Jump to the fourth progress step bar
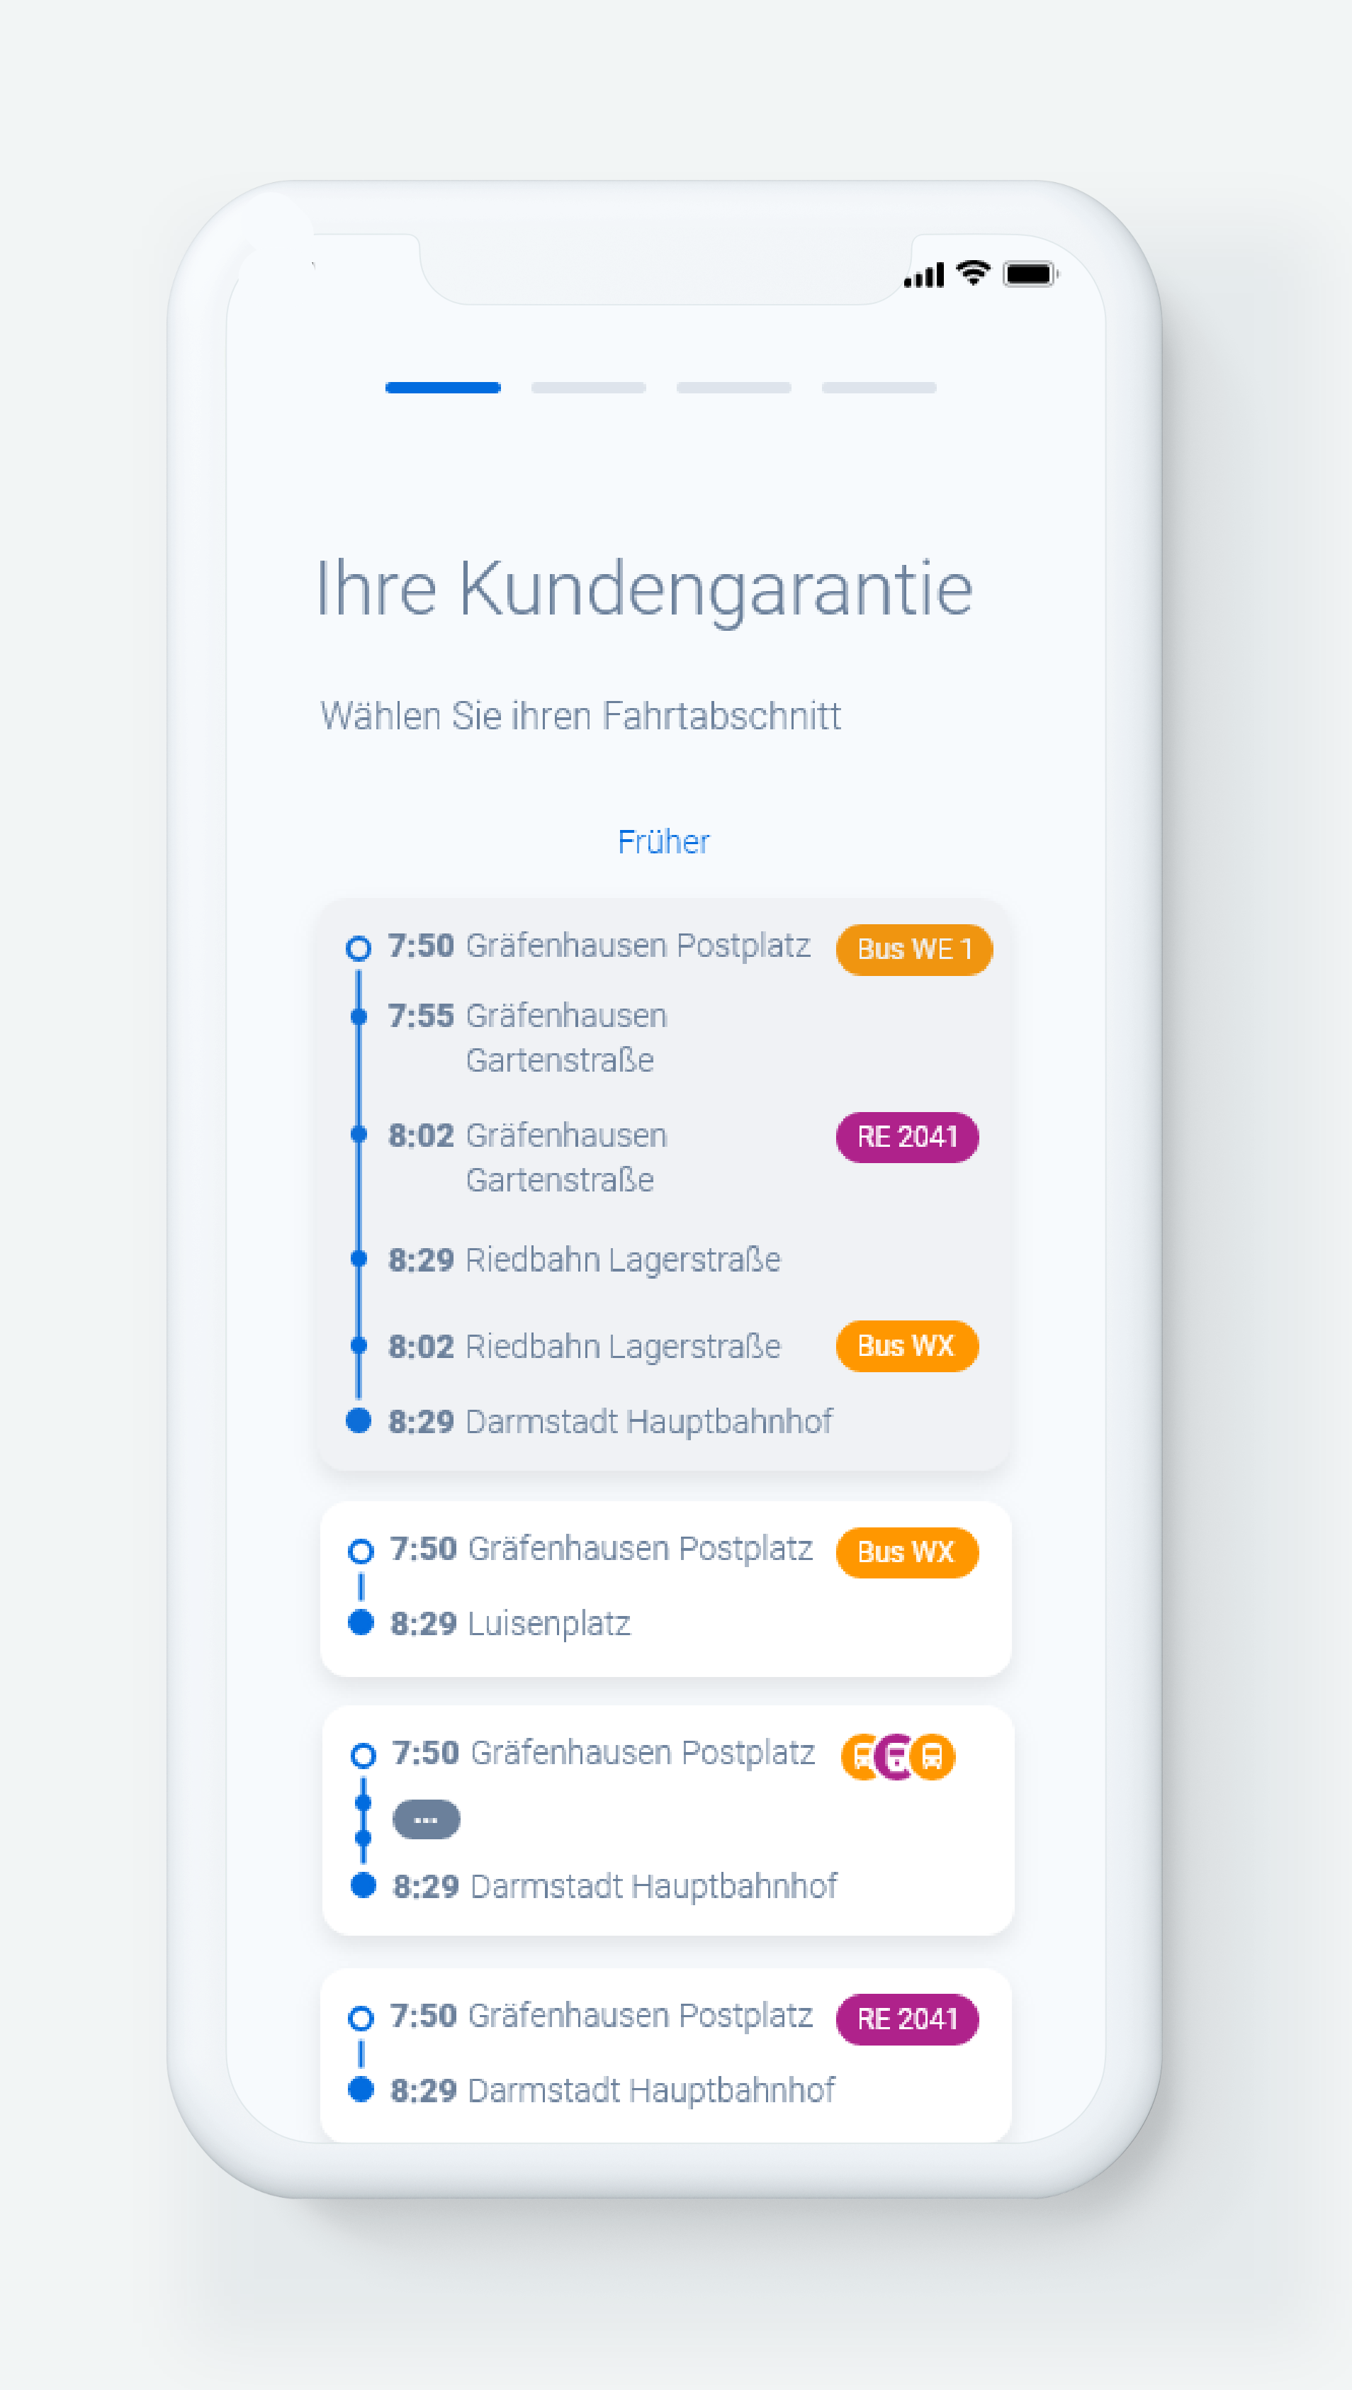The height and width of the screenshot is (2390, 1352). pyautogui.click(x=879, y=387)
